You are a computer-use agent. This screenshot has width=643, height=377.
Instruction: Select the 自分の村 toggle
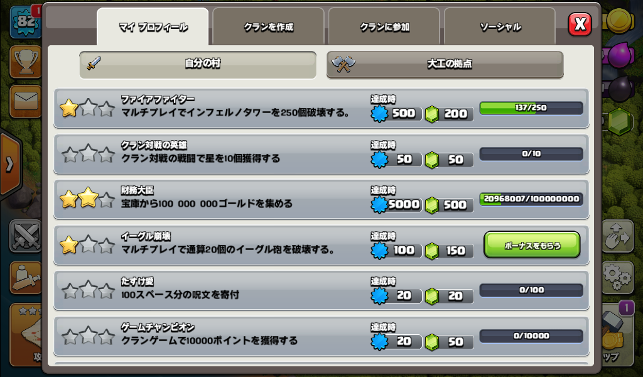pos(198,64)
